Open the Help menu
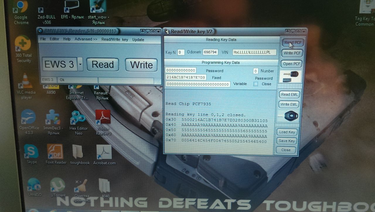375x212 pixels. pos(67,39)
